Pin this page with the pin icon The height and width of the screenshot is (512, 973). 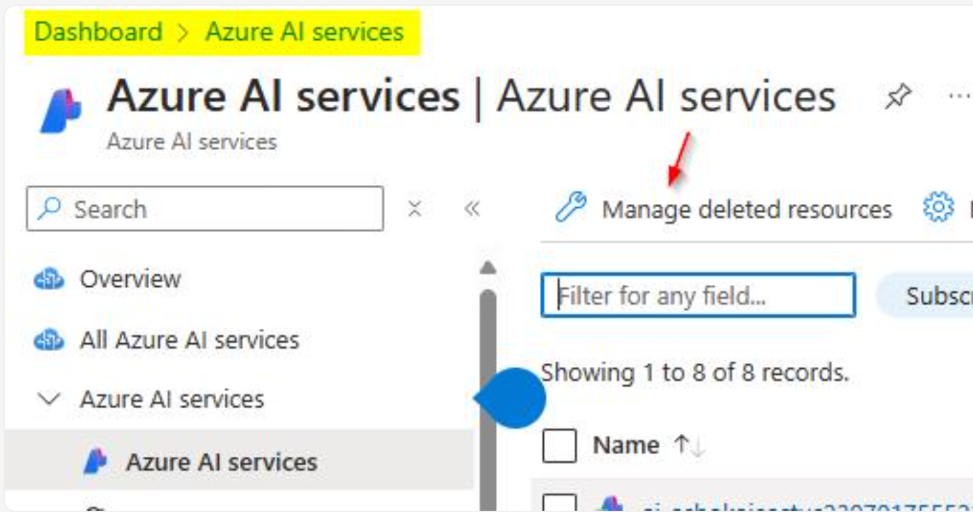point(898,97)
